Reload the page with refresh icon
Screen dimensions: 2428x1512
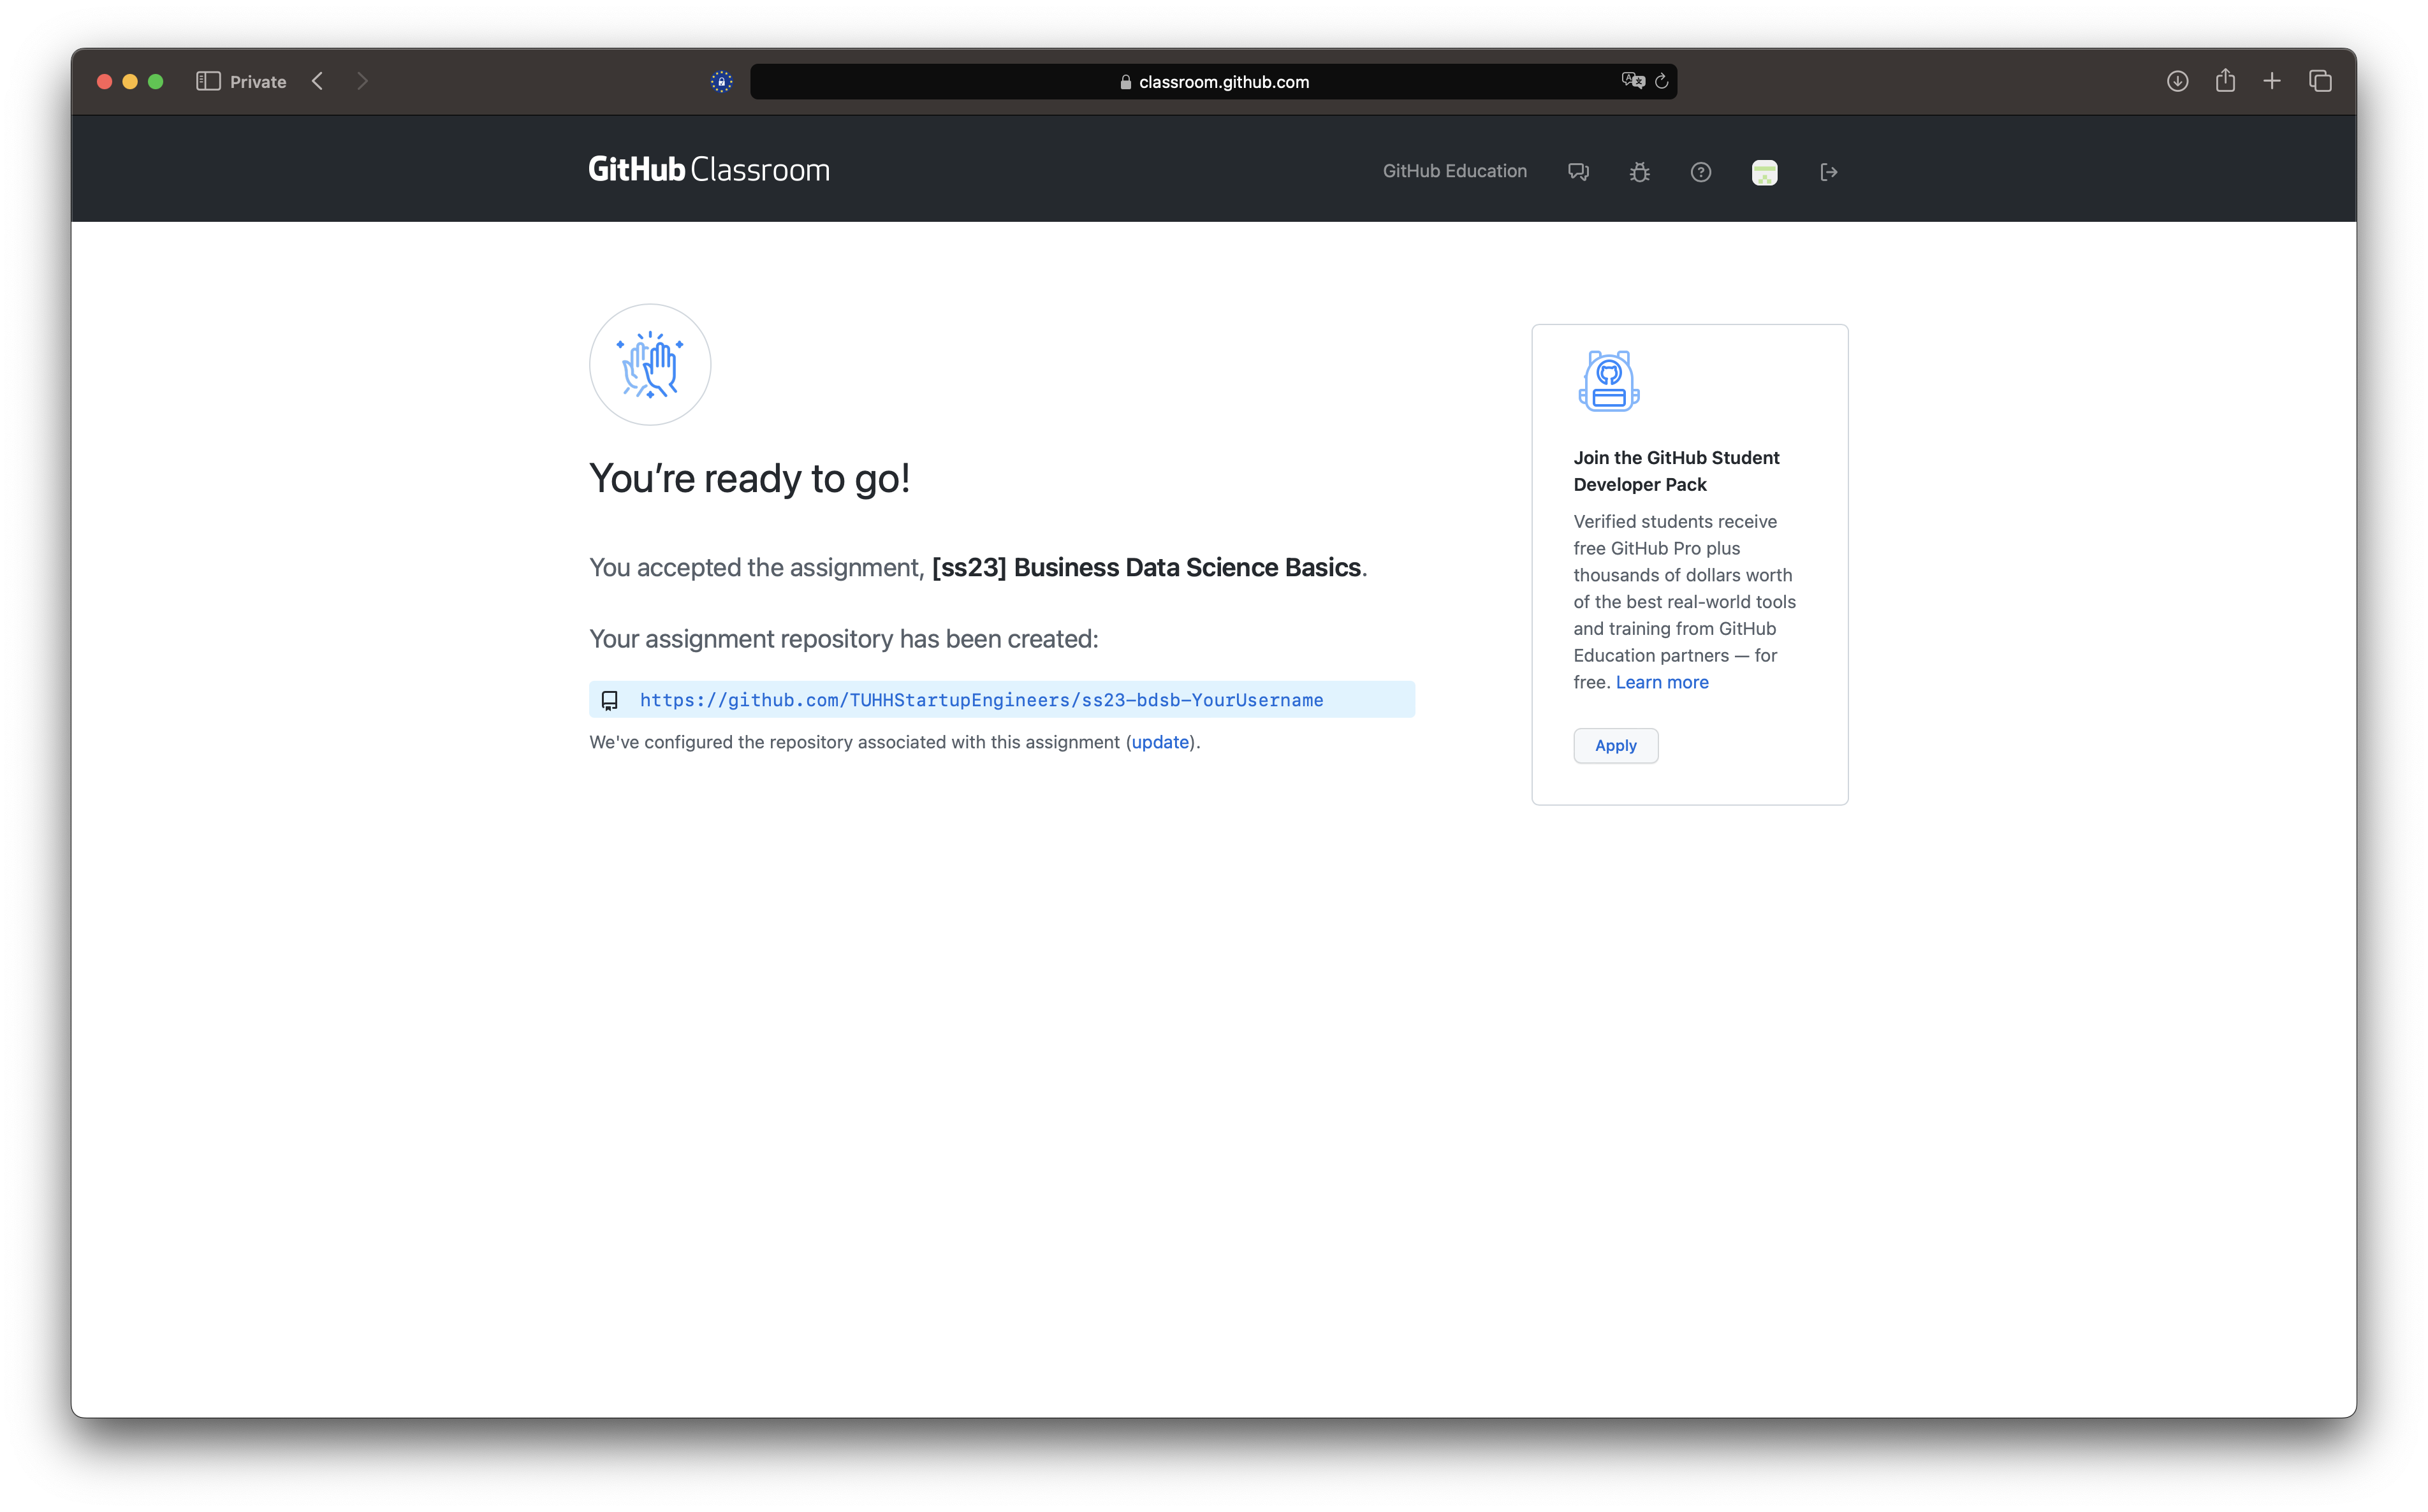coord(1661,81)
